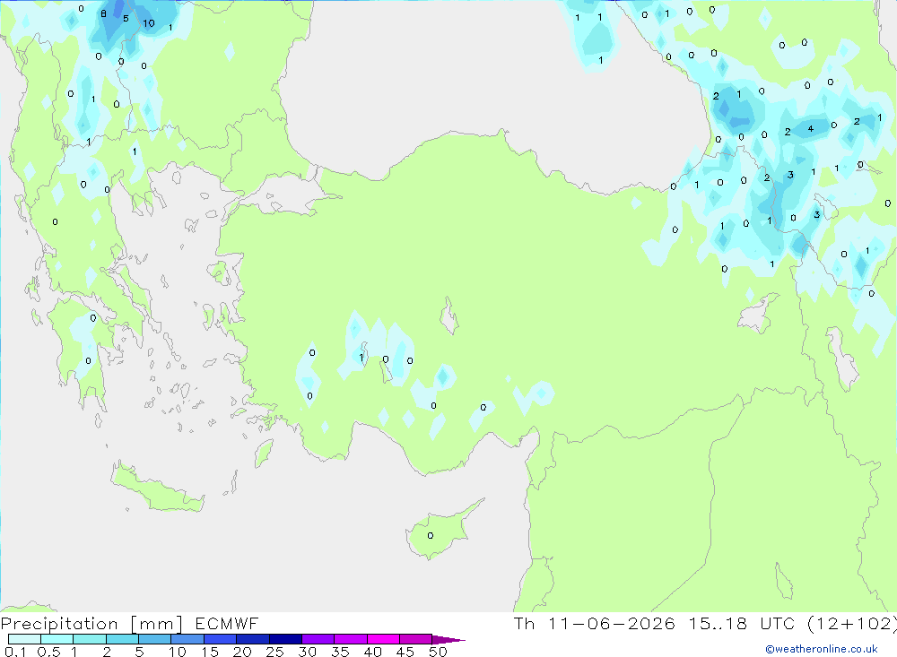Click the '4' precipitation value in the east
897x657 pixels.
(810, 129)
